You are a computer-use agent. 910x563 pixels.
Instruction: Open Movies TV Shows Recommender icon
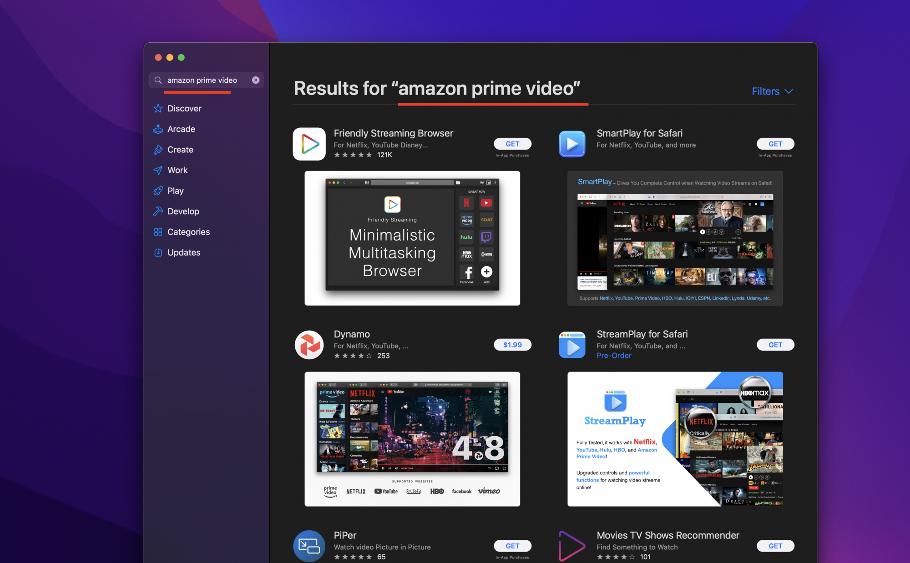[572, 546]
